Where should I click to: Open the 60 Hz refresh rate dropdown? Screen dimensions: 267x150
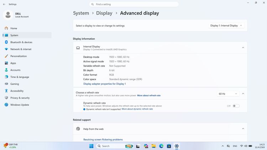coord(228,94)
